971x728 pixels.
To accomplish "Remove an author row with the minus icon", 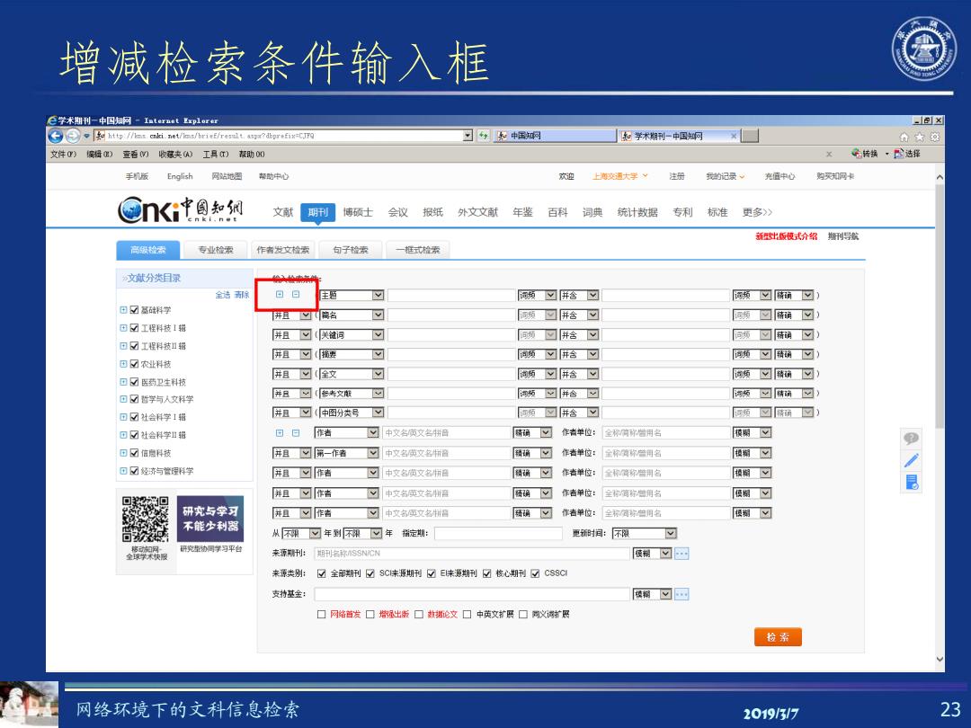I will coord(296,433).
